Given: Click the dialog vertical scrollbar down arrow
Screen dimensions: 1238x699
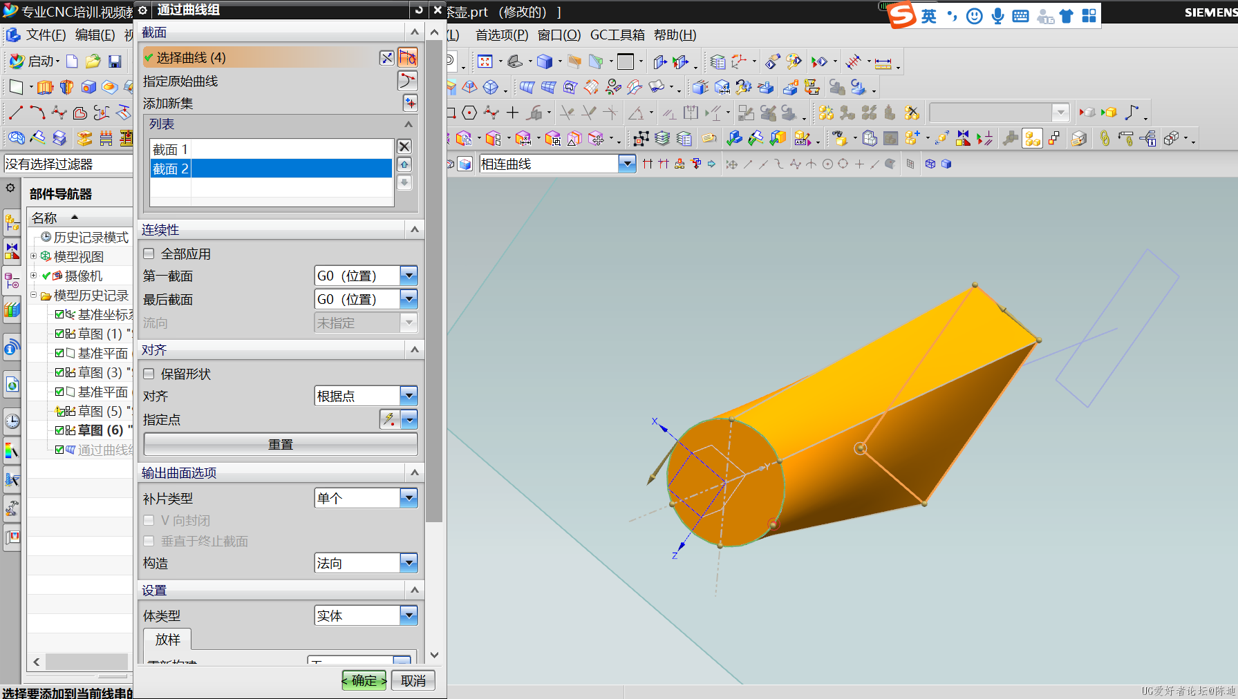Looking at the screenshot, I should tap(434, 655).
